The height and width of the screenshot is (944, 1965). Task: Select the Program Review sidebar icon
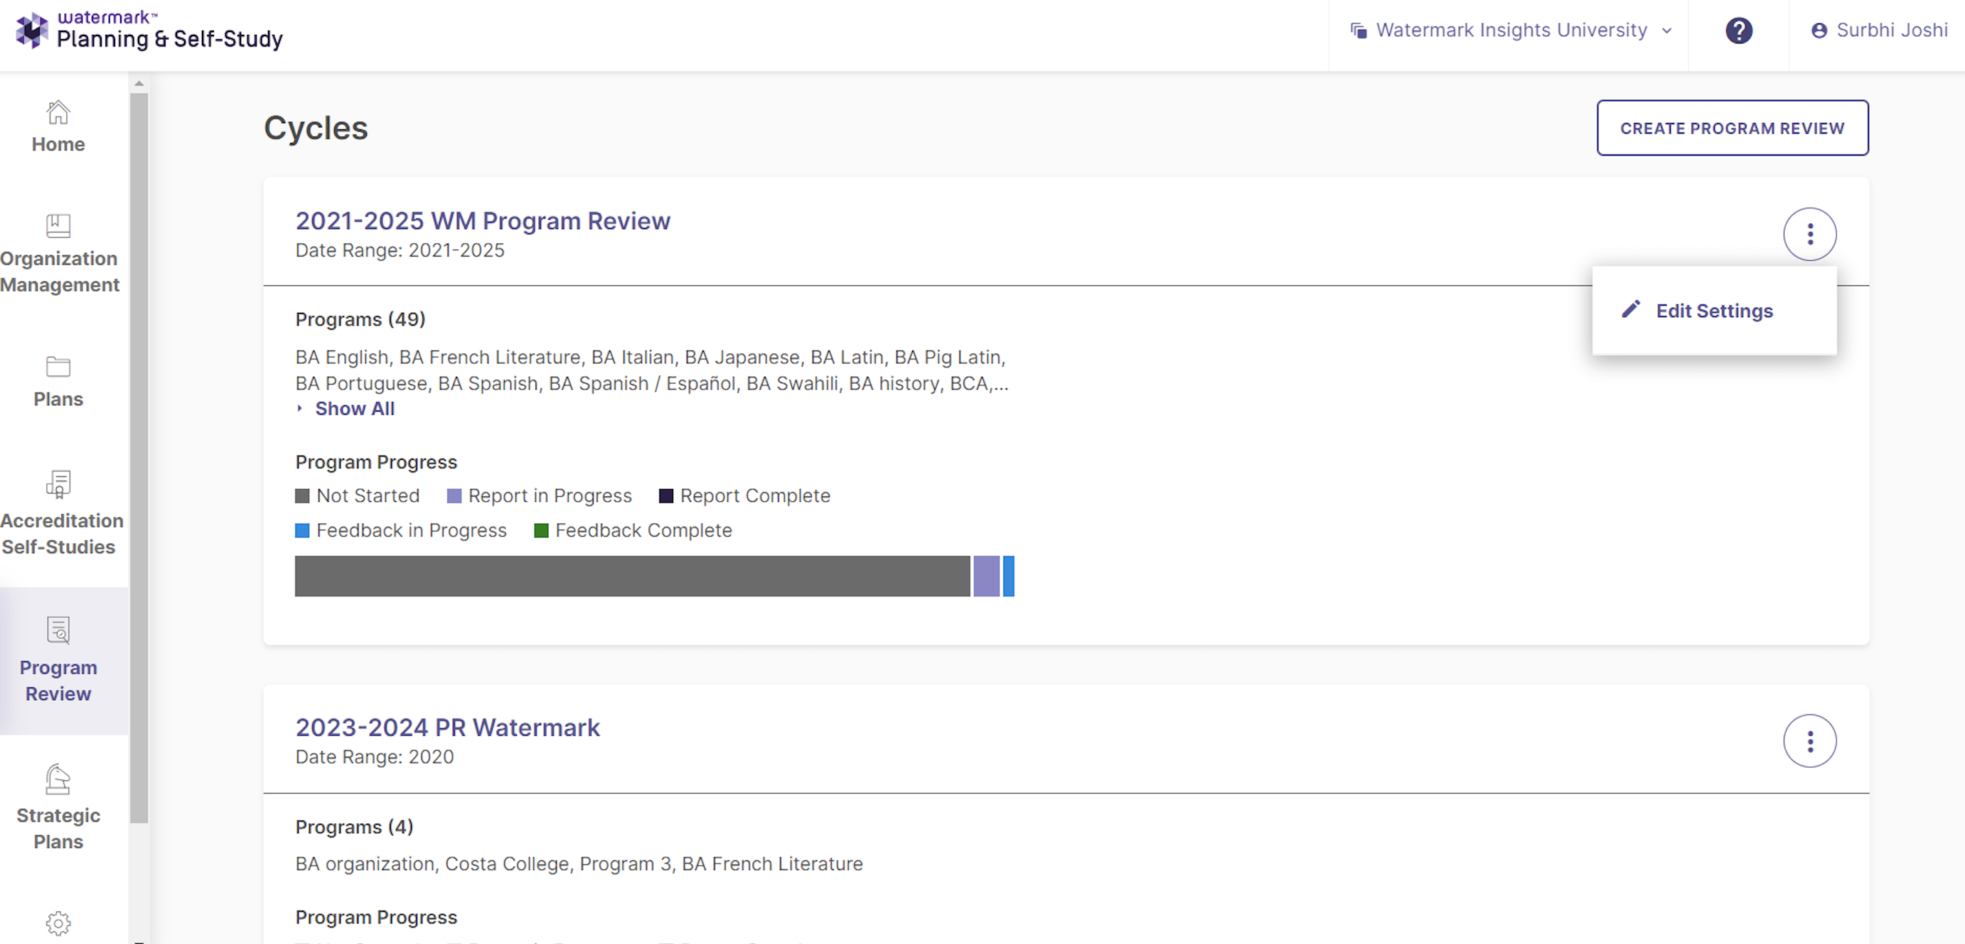(x=58, y=630)
